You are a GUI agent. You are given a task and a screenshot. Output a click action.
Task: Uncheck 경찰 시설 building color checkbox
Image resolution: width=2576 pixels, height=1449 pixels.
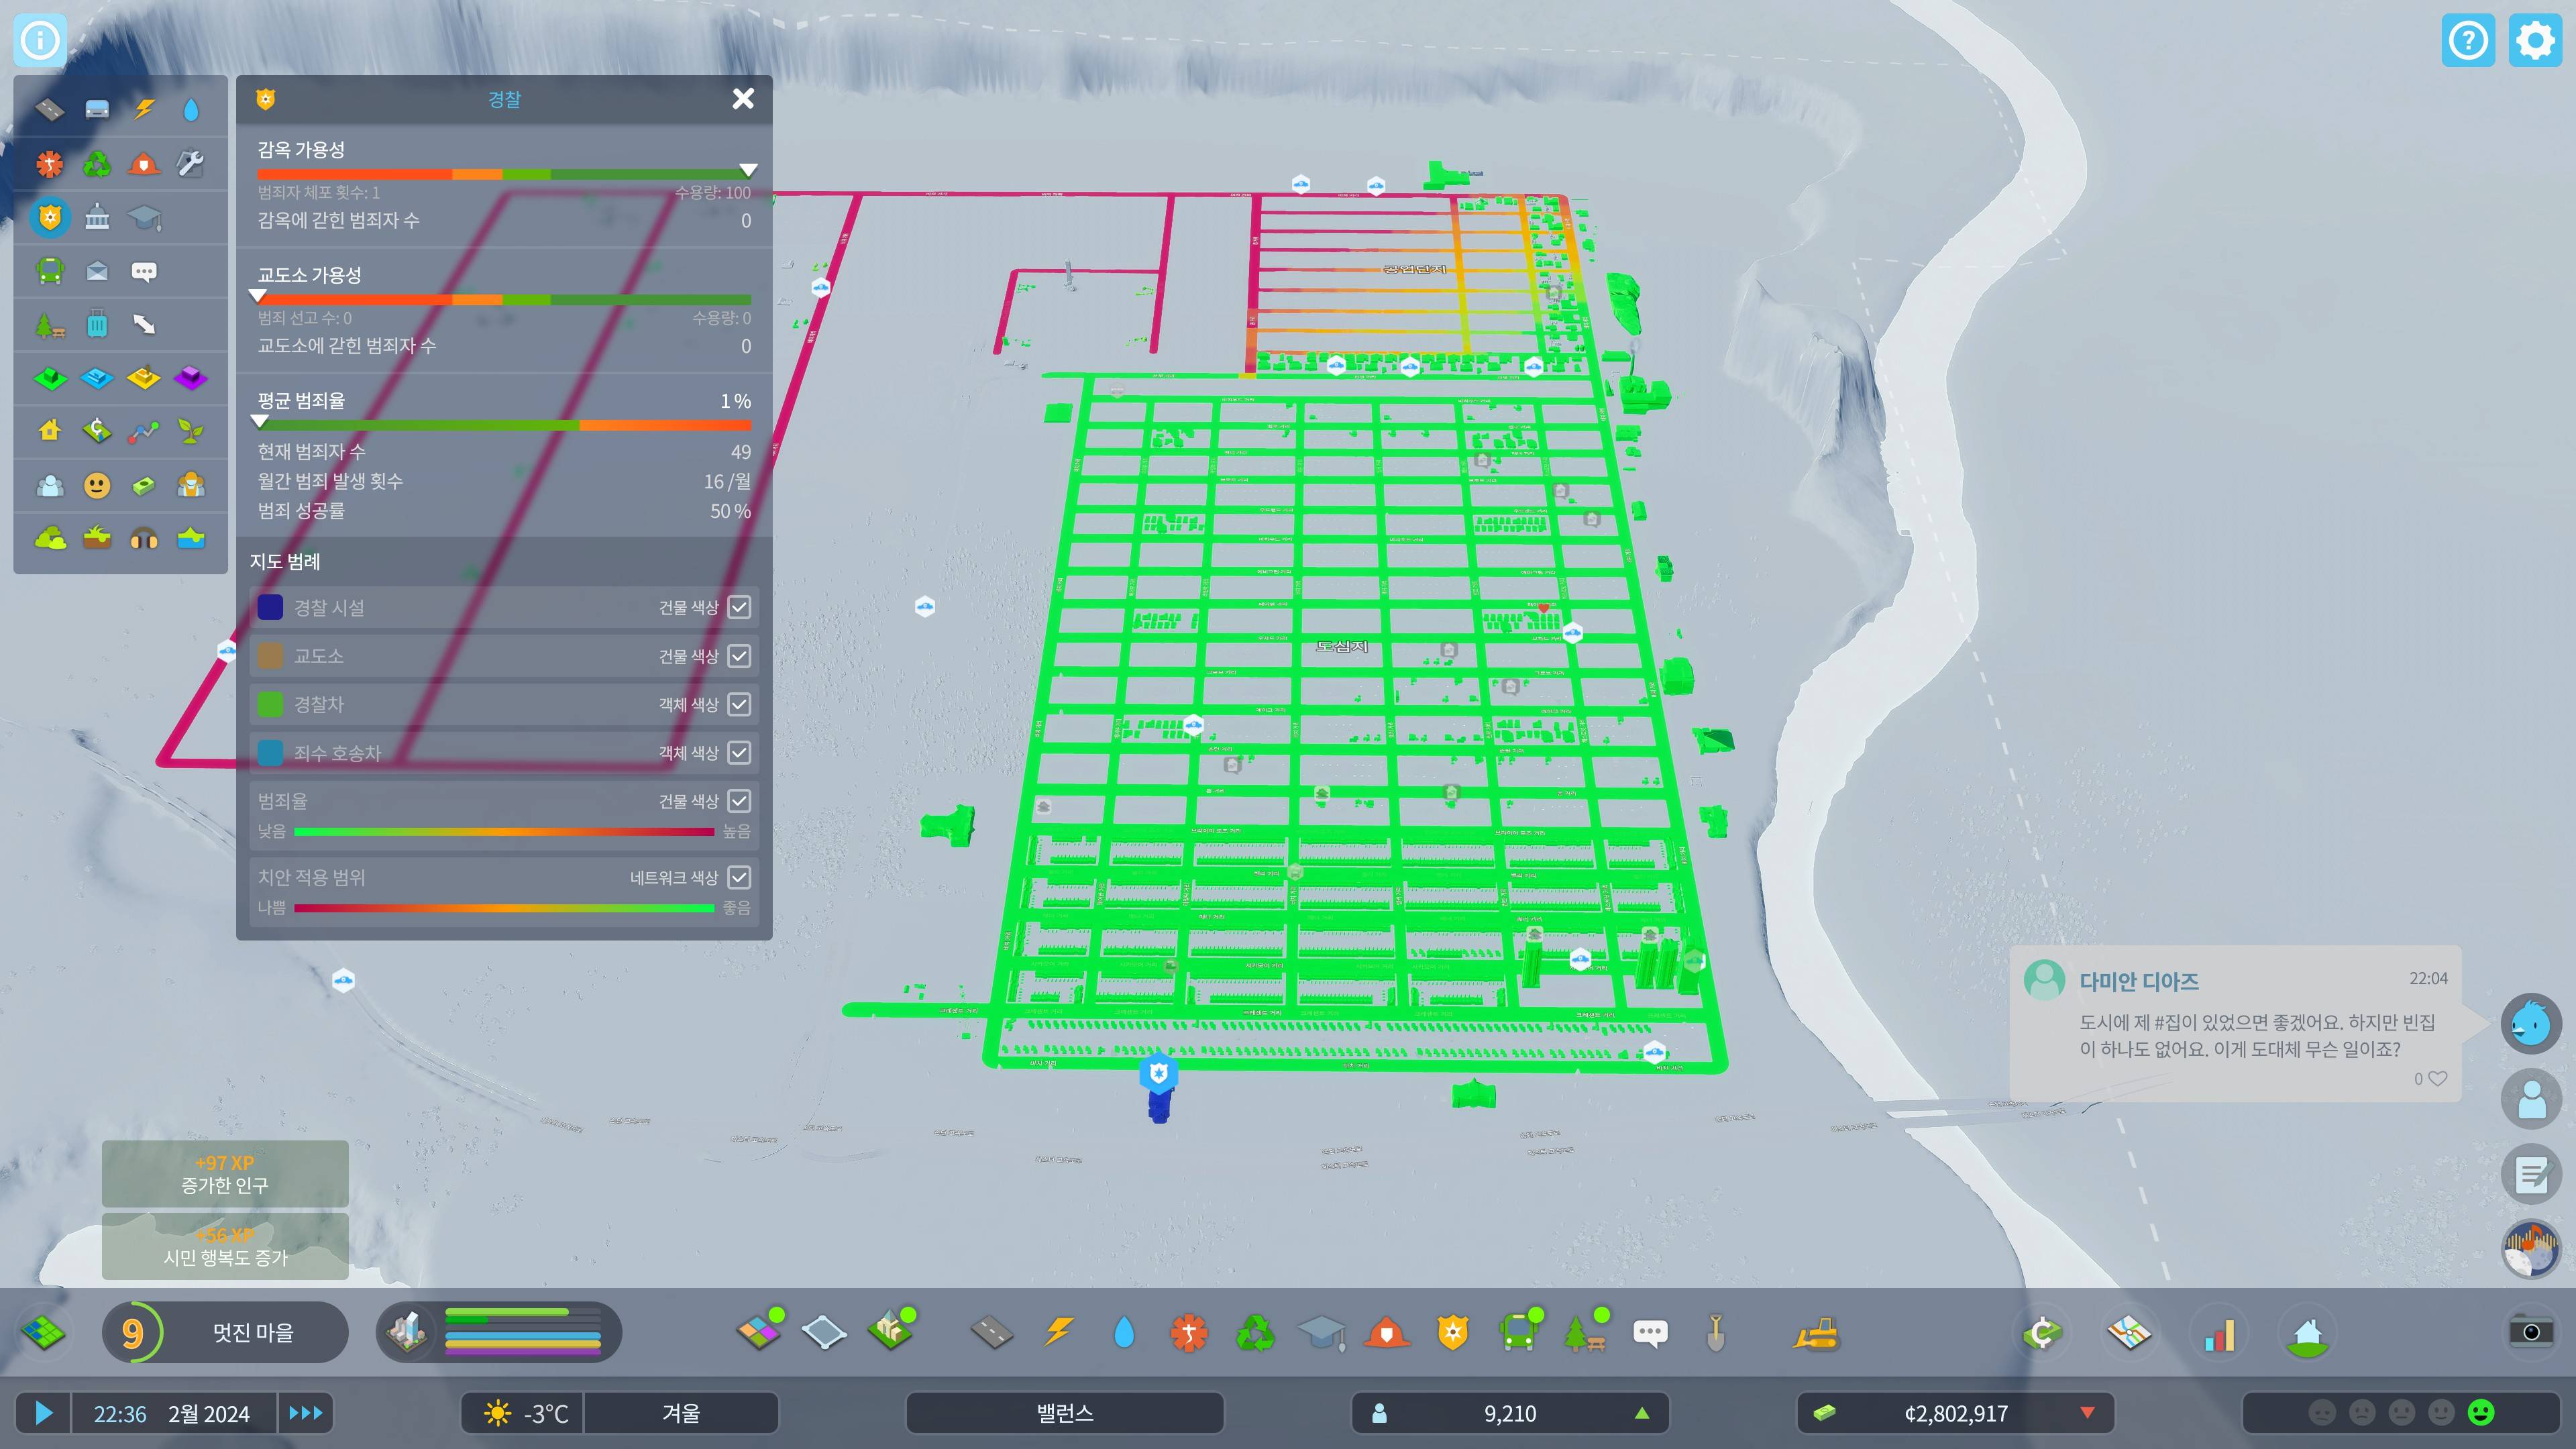click(x=739, y=607)
